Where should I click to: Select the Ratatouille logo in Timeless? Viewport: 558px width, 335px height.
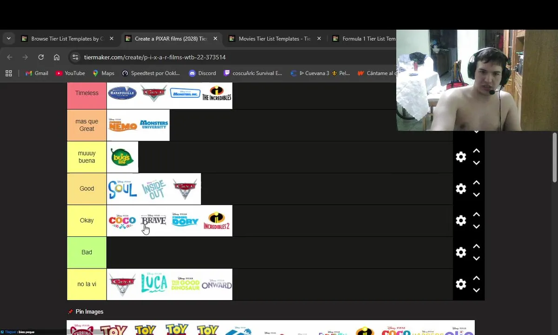tap(122, 94)
